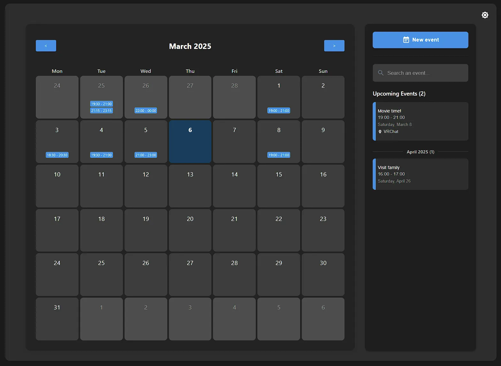Select the 21:00 - 23:00 event on March 5
Image resolution: width=501 pixels, height=366 pixels.
tap(146, 155)
